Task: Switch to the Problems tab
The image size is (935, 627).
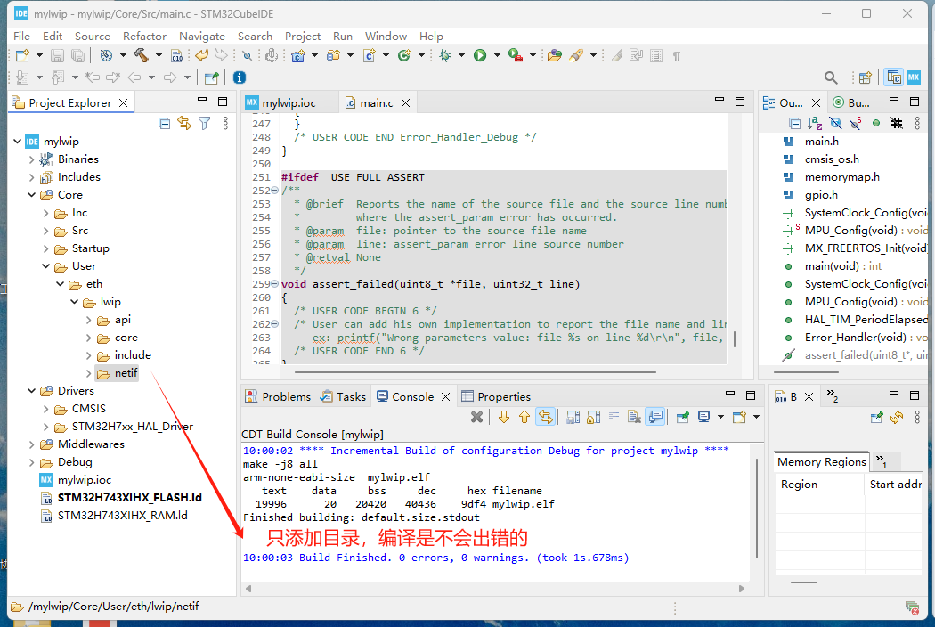Action: point(285,396)
